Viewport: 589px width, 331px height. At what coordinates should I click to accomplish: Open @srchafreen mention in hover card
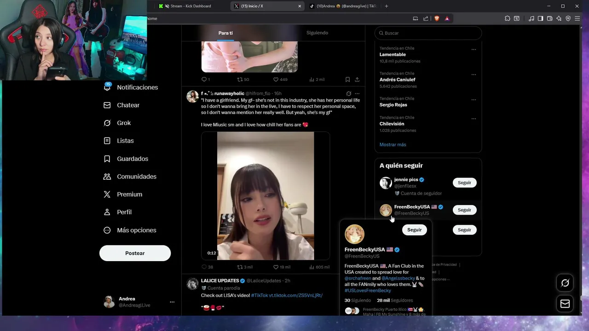tap(358, 279)
